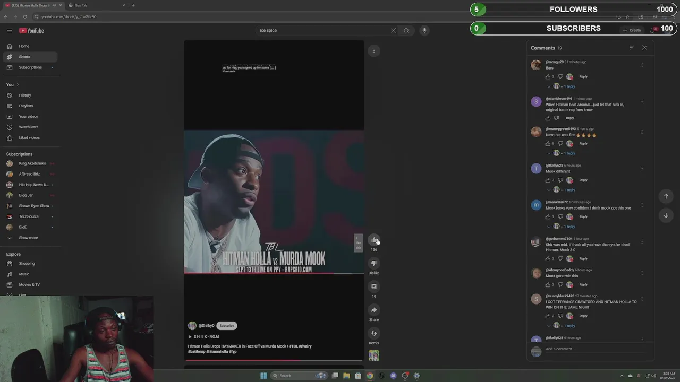680x382 pixels.
Task: Open Watch later list
Action: coord(30,127)
